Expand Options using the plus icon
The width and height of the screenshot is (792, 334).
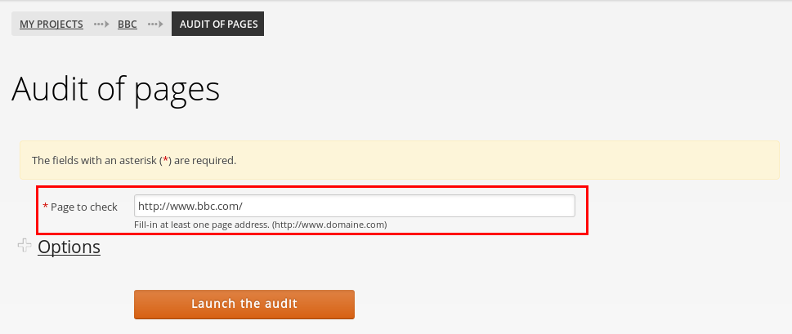click(x=25, y=246)
